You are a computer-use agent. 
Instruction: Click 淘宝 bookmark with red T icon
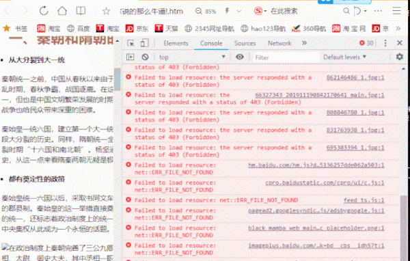(x=107, y=28)
